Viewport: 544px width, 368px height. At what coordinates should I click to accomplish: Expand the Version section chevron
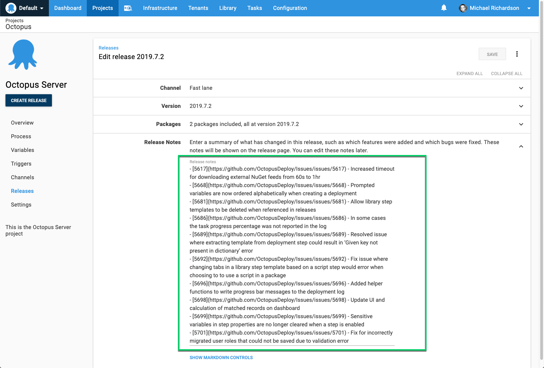tap(521, 106)
